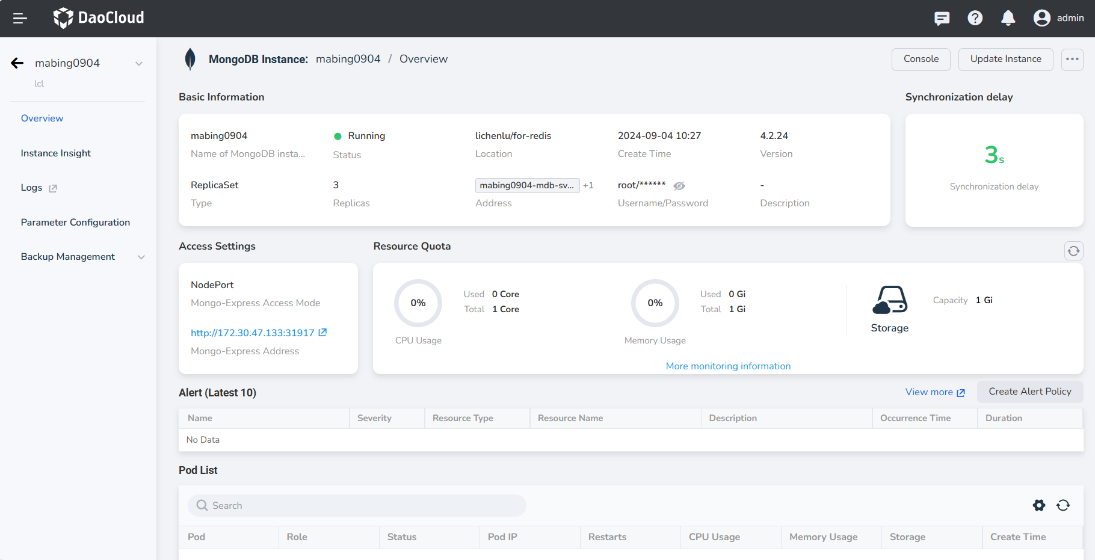The width and height of the screenshot is (1095, 560).
Task: Open the three-dot more actions menu
Action: tap(1072, 60)
